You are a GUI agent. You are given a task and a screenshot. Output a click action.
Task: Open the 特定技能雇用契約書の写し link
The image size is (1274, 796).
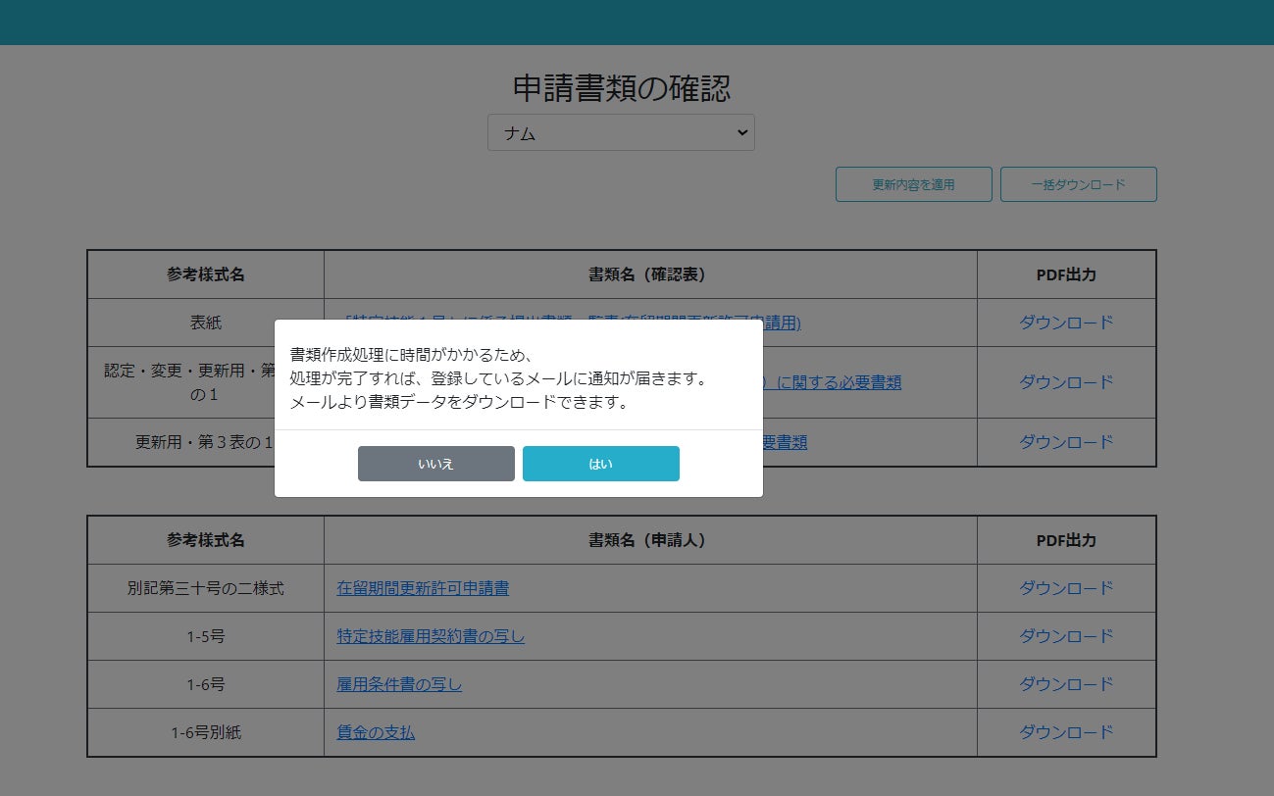[431, 636]
